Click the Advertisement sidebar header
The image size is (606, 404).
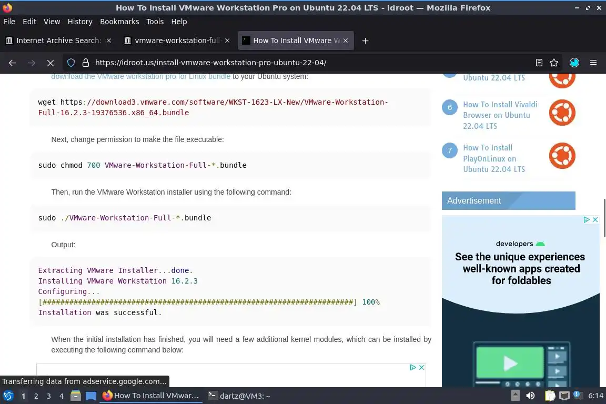[508, 200]
